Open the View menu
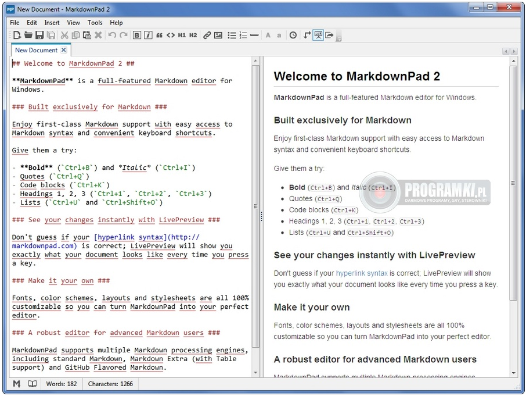 (x=73, y=23)
